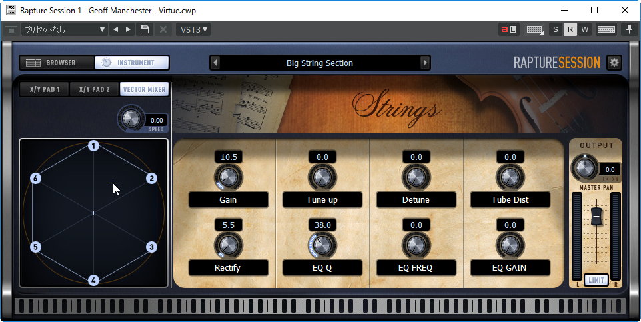Save preset with floppy disk icon
The image size is (641, 322).
coord(145,29)
